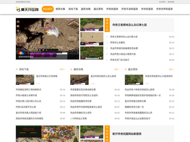
Task: Open bottom small game thumbnail beside banner
Action: [92, 53]
